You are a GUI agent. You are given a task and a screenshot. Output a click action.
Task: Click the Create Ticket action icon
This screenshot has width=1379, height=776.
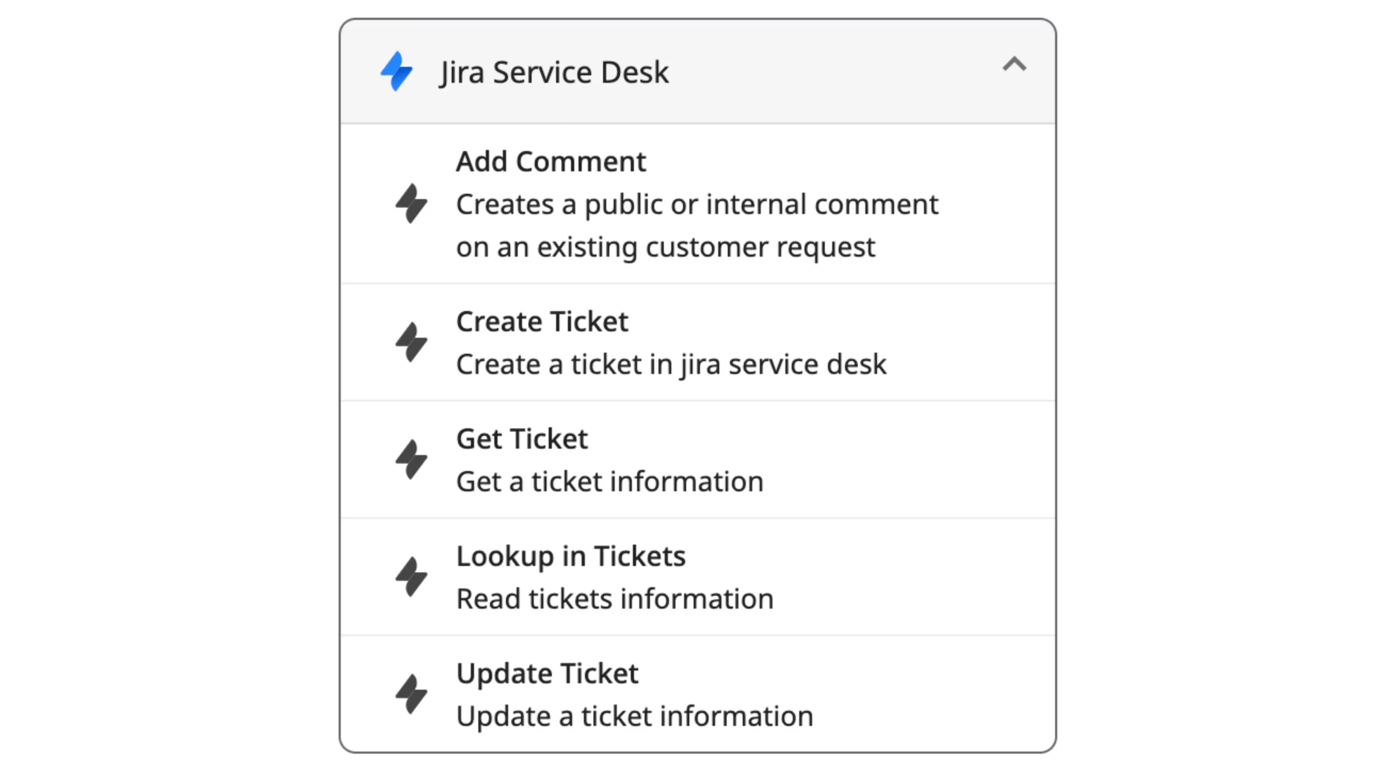point(411,342)
